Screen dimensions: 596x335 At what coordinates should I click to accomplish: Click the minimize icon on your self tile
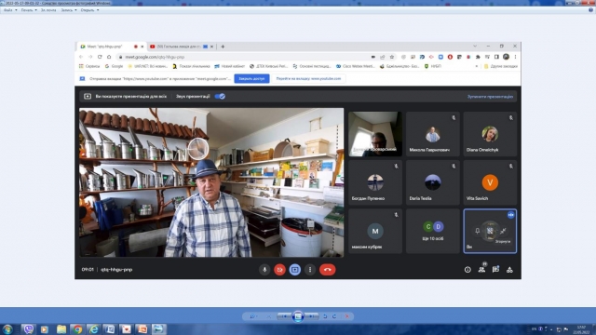[x=503, y=231]
